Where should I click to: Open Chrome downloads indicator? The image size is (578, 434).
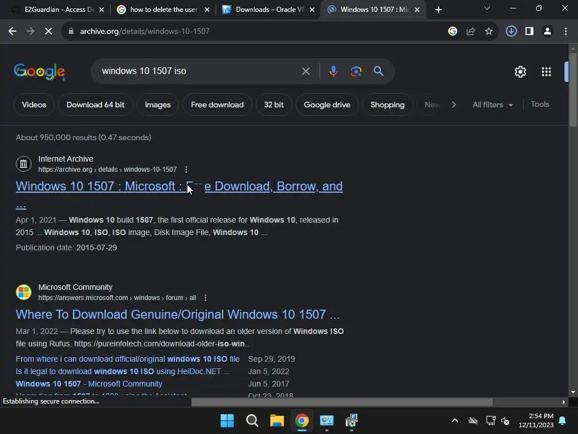511,32
